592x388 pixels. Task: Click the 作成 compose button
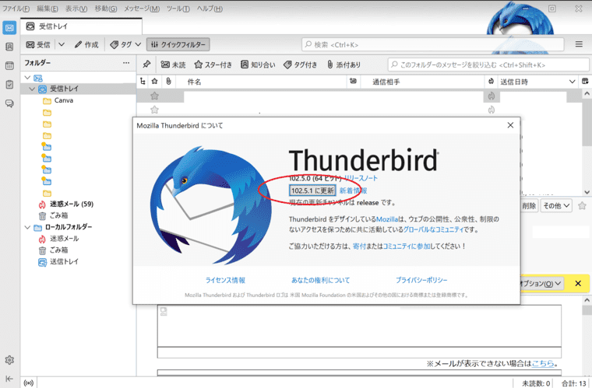coord(86,45)
